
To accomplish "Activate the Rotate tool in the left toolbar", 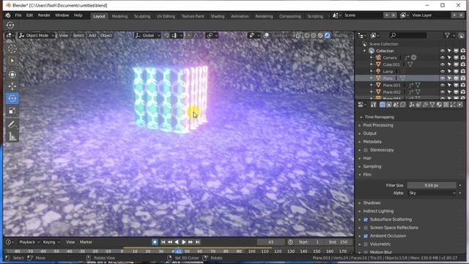I will point(12,98).
